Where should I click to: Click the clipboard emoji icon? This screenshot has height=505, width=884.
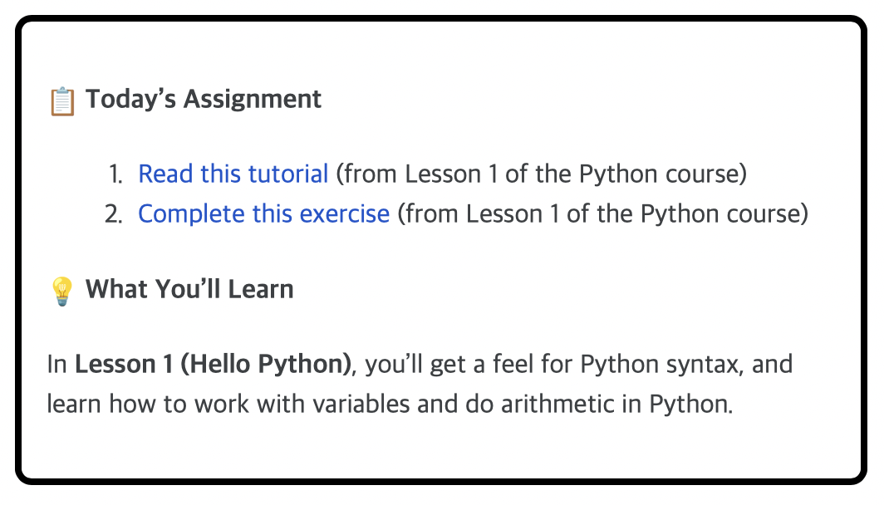pyautogui.click(x=62, y=101)
